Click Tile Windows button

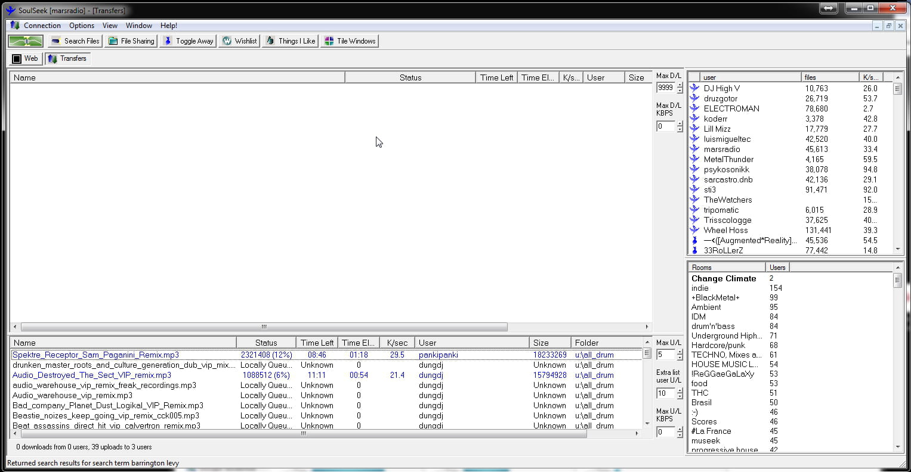350,41
